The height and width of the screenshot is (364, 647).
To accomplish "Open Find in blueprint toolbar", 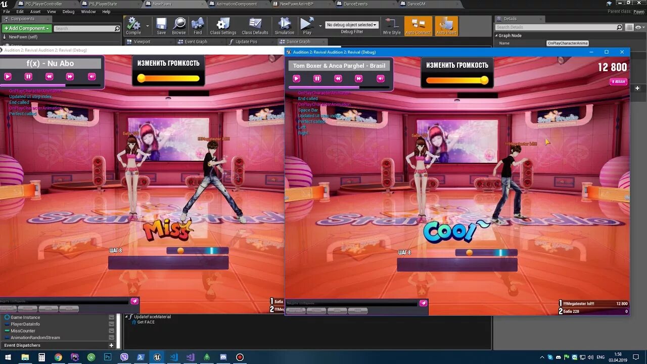I will [x=198, y=26].
